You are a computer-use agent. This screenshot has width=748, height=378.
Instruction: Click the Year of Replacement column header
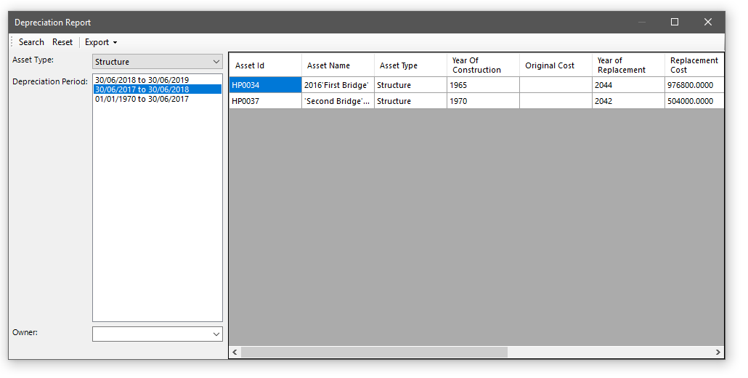pyautogui.click(x=627, y=65)
